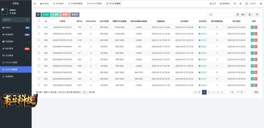
Task: Open 插件管理 in the sidebar
Action: click(x=16, y=49)
